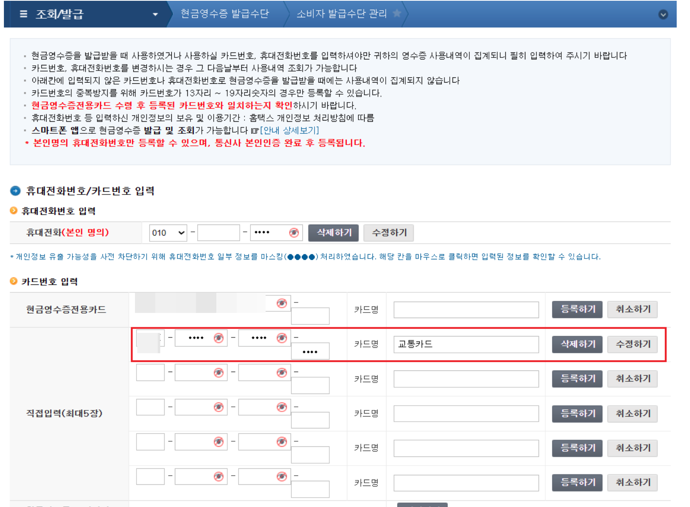Click the orange bullet icon beside 카드번호 입력

(14, 281)
